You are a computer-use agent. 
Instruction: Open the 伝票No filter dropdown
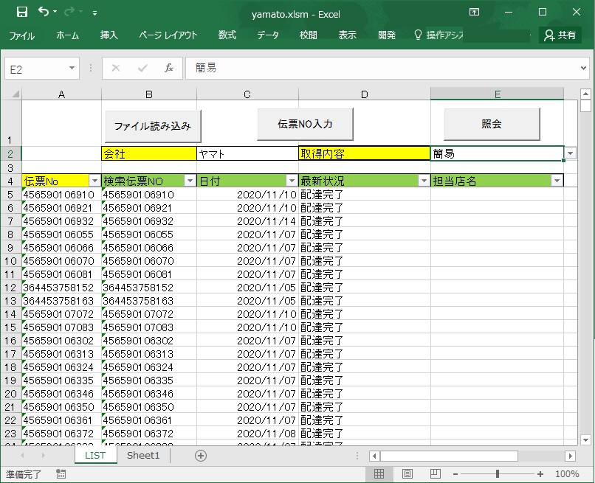94,181
